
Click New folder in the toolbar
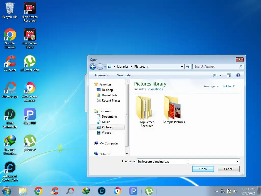(x=124, y=75)
